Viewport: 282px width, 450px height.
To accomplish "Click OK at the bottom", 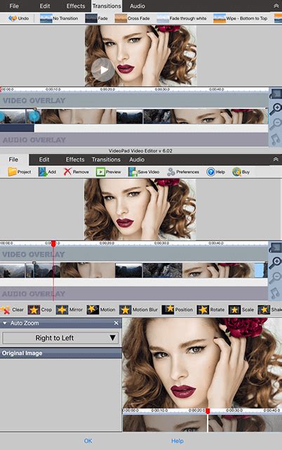I will coord(88,441).
